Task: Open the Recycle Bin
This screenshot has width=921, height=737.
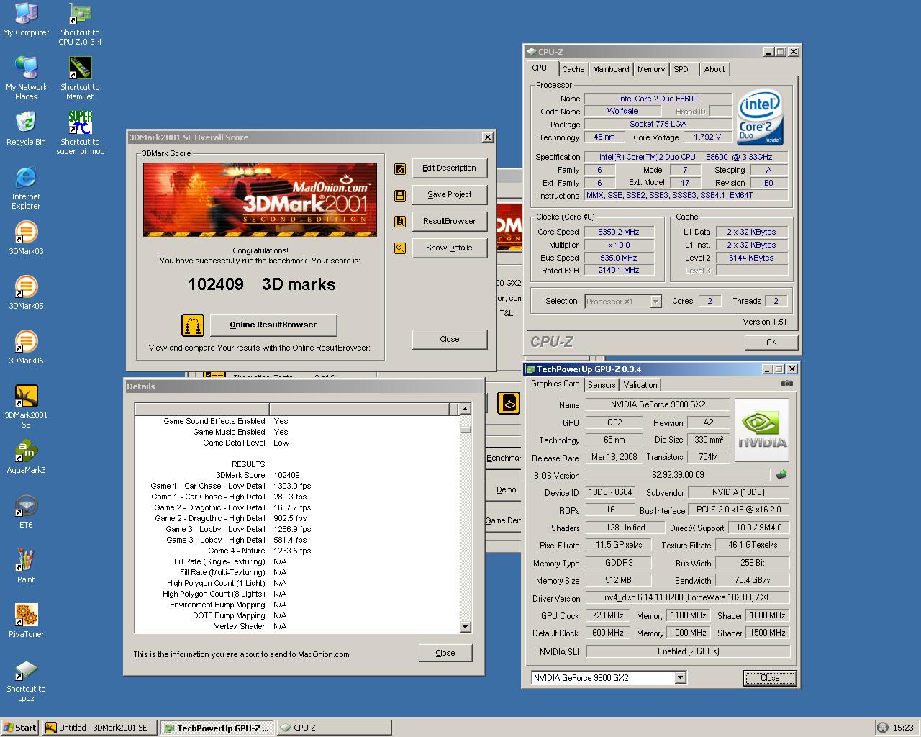Action: coord(26,129)
